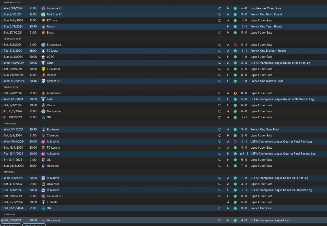Screen dimensions: 327x226
Task: Click the 4 - 3 score against OGC Nice
Action: point(244,184)
